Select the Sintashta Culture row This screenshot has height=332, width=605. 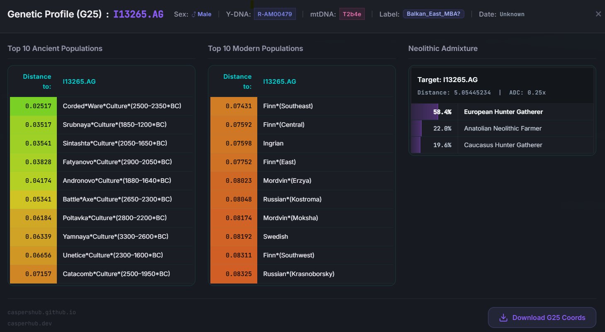click(101, 143)
